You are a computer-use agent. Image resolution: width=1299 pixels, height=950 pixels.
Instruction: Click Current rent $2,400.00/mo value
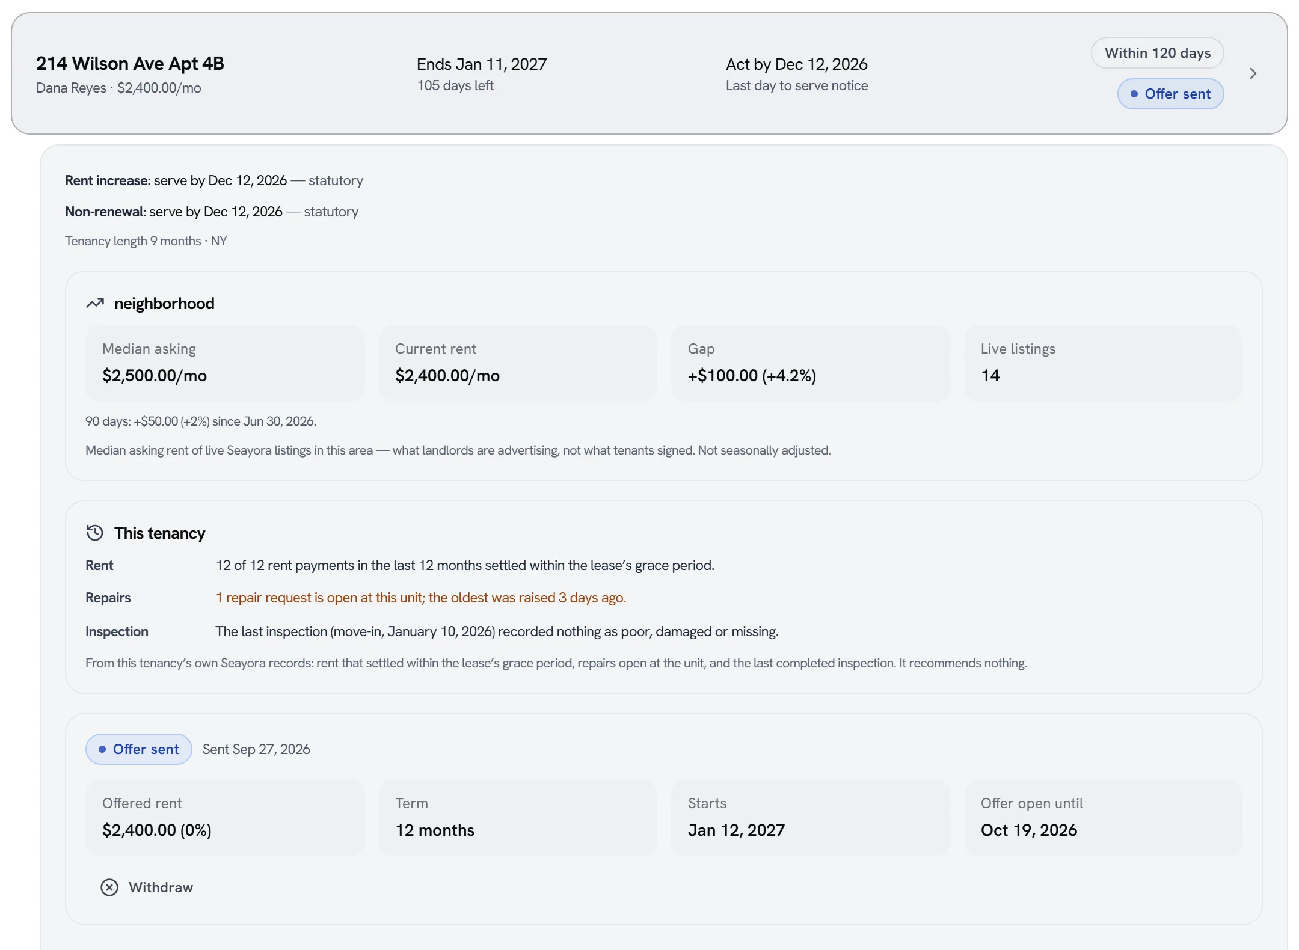point(447,376)
